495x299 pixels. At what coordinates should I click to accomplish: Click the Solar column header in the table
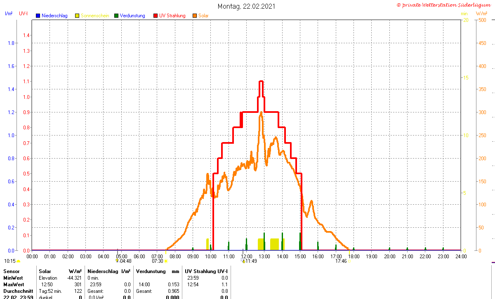coord(45,271)
